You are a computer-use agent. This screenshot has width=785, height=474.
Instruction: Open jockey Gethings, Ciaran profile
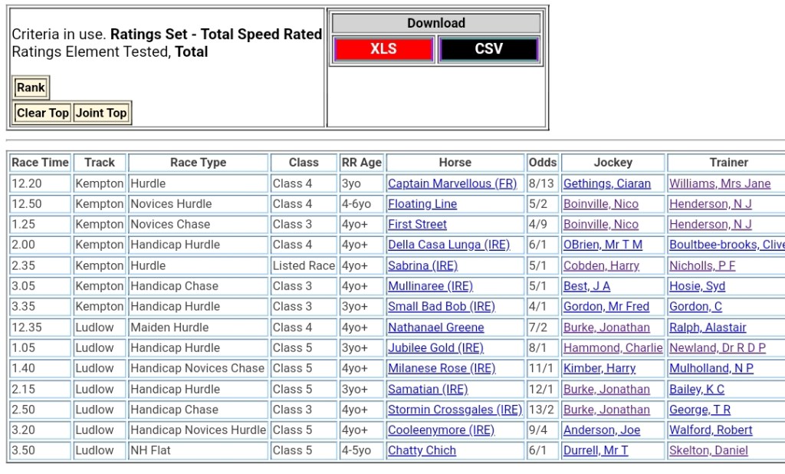(607, 183)
